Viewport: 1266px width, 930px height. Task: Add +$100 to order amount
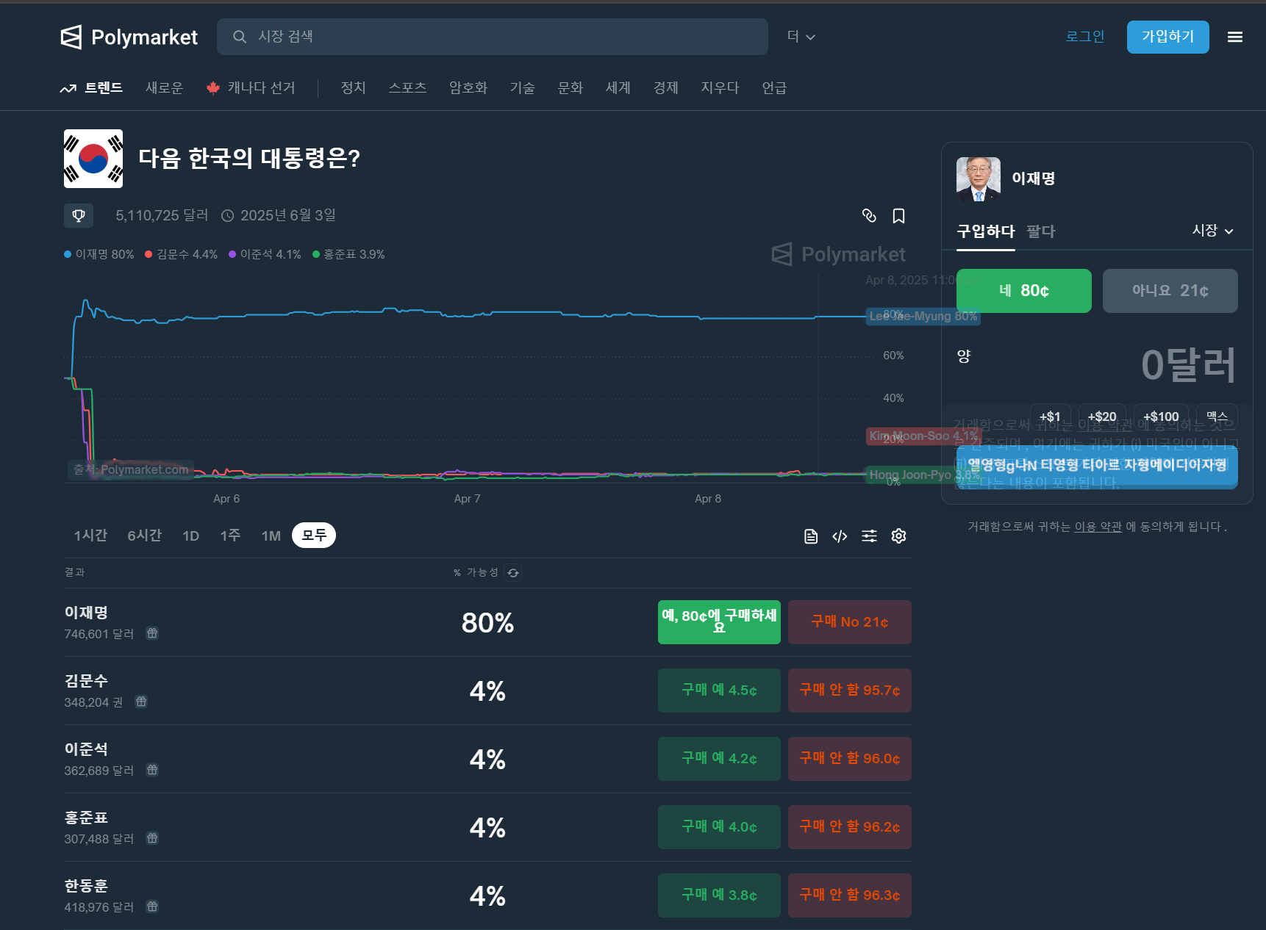pos(1161,417)
